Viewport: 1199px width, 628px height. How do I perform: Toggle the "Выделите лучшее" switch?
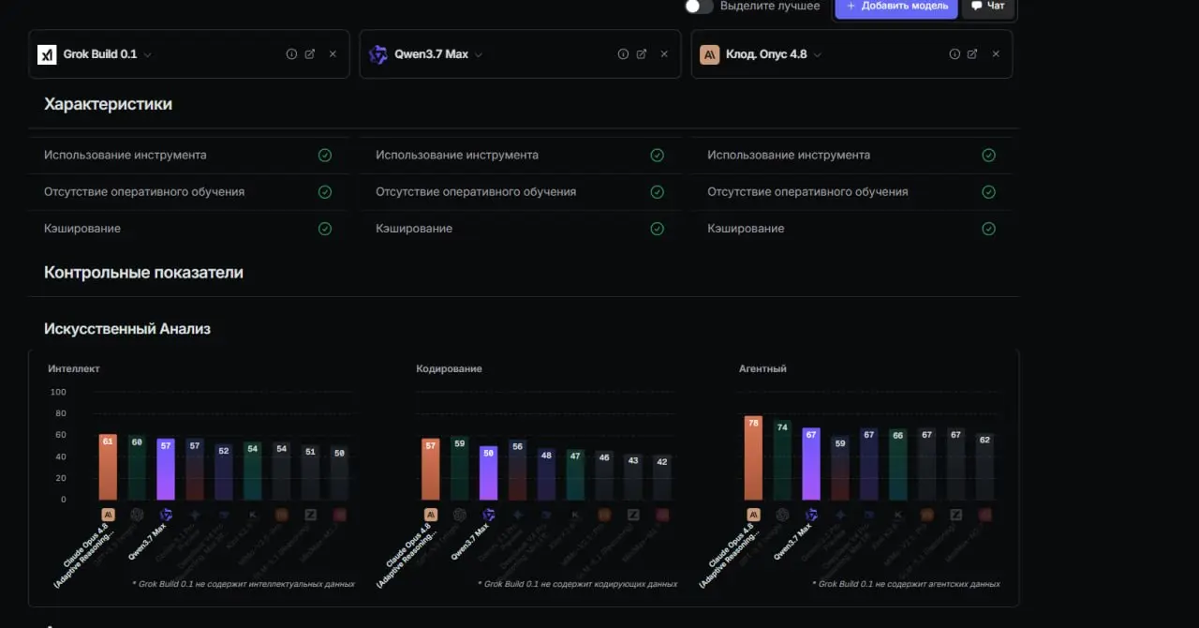pyautogui.click(x=699, y=6)
